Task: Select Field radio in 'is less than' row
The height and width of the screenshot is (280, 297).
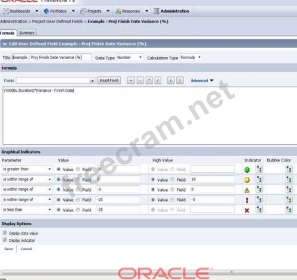Action: [78, 210]
